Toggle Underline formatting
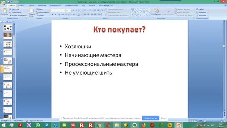 [59, 15]
